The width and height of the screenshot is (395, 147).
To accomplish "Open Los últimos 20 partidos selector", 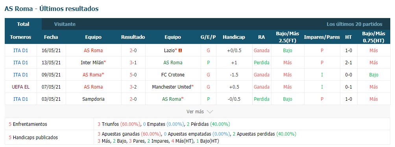I will coord(354,24).
